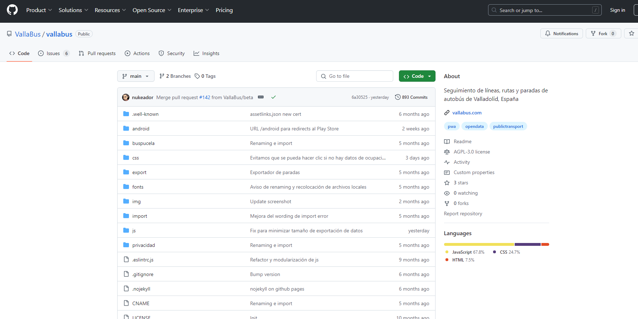Click the CSS purple language bar segment

pos(528,244)
